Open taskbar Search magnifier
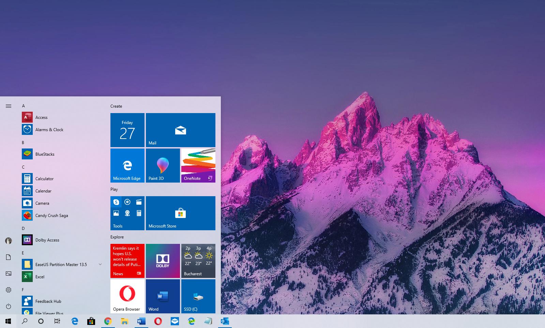The image size is (545, 328). coord(25,321)
